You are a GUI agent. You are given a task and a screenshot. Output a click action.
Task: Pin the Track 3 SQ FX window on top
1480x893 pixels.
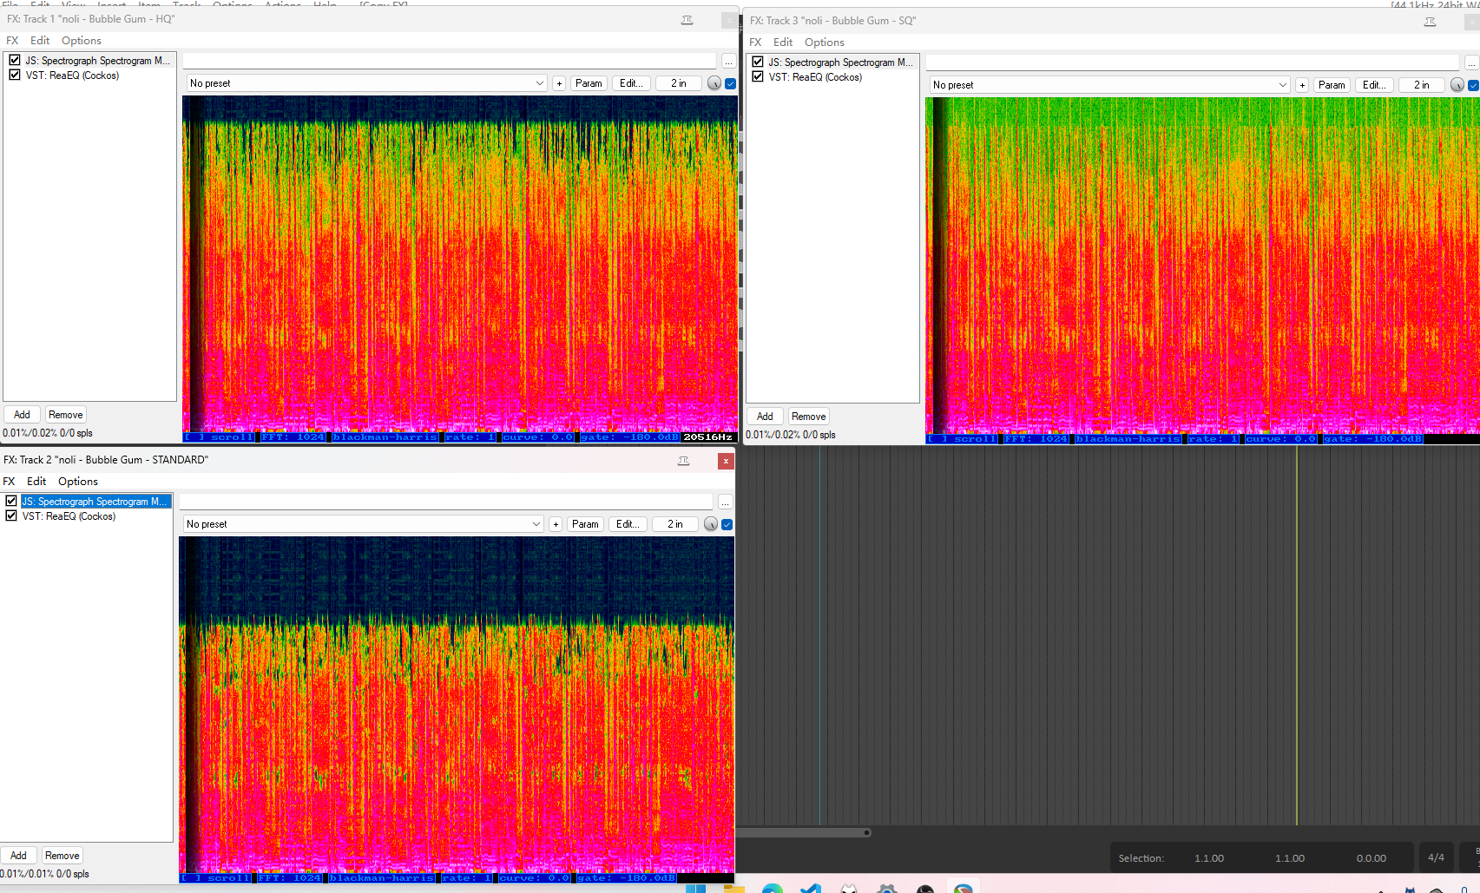point(1430,22)
